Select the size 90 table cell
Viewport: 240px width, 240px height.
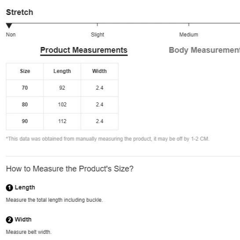(x=25, y=121)
